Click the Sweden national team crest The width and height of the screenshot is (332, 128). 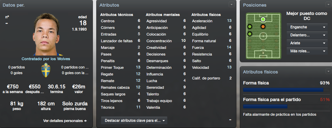click(46, 70)
